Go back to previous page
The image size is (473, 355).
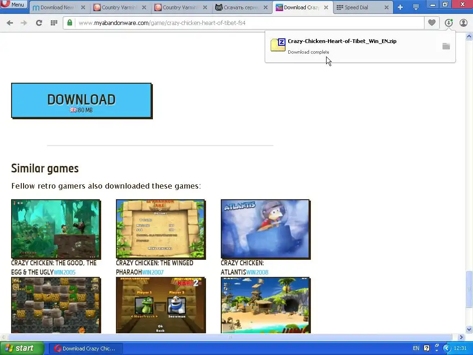point(10,23)
